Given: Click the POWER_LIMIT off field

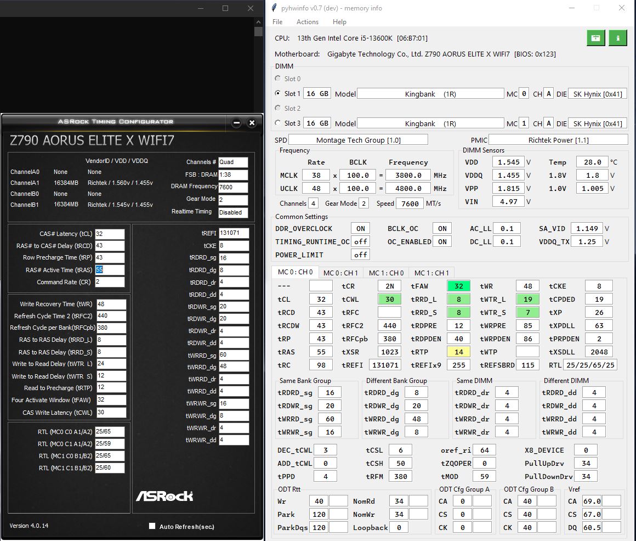Looking at the screenshot, I should point(361,255).
